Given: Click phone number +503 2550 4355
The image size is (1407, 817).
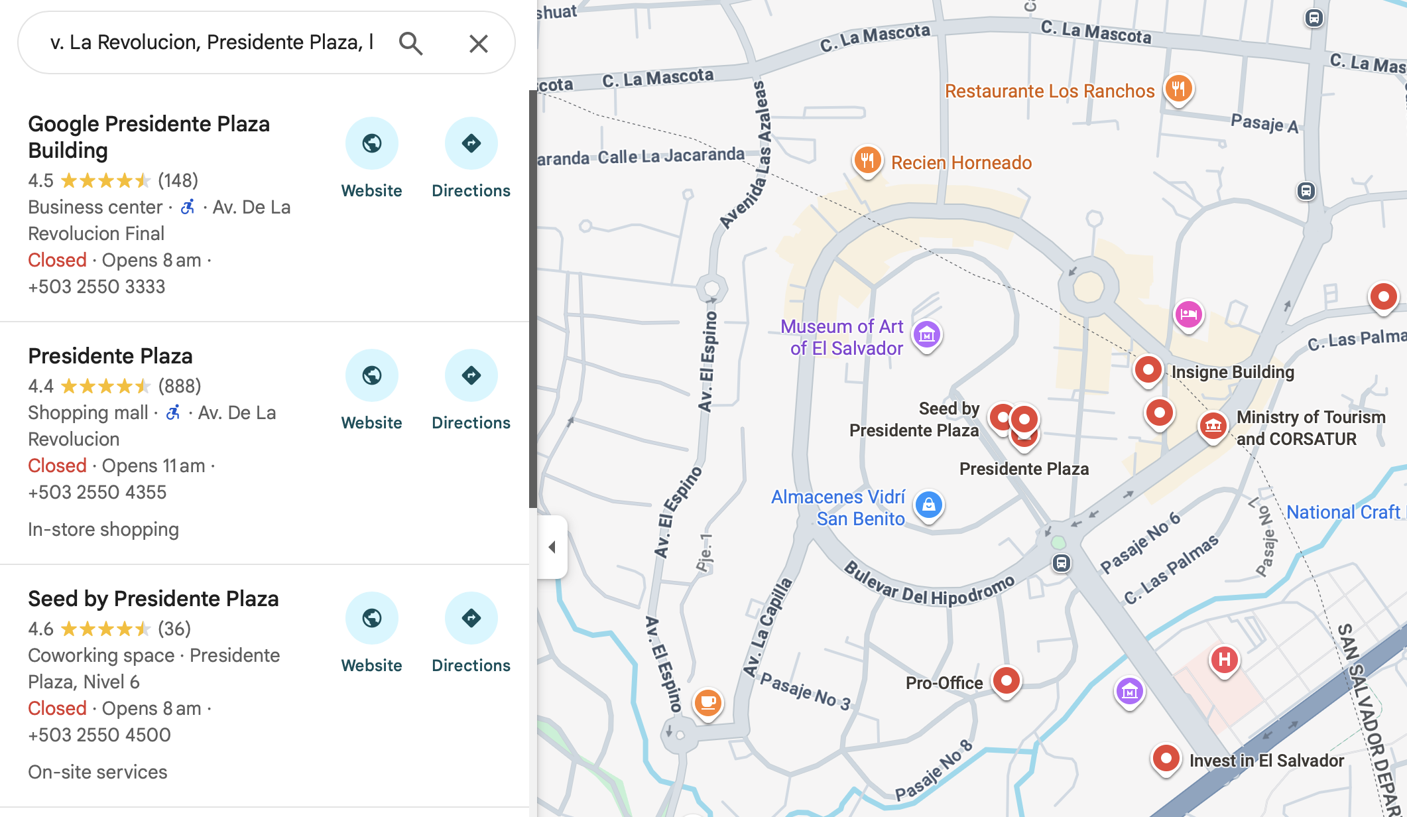Looking at the screenshot, I should click(97, 492).
